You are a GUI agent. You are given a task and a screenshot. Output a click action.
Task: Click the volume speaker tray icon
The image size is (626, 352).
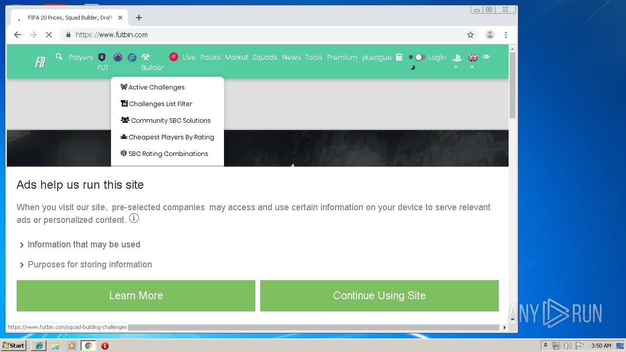pyautogui.click(x=567, y=346)
